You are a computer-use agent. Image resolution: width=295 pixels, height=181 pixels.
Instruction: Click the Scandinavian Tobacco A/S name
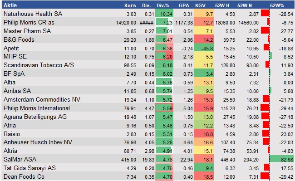[x=39, y=65]
